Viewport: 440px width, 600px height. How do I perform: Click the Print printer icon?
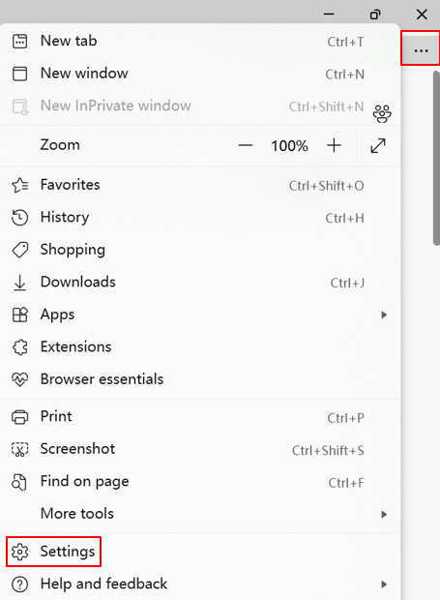coord(20,417)
